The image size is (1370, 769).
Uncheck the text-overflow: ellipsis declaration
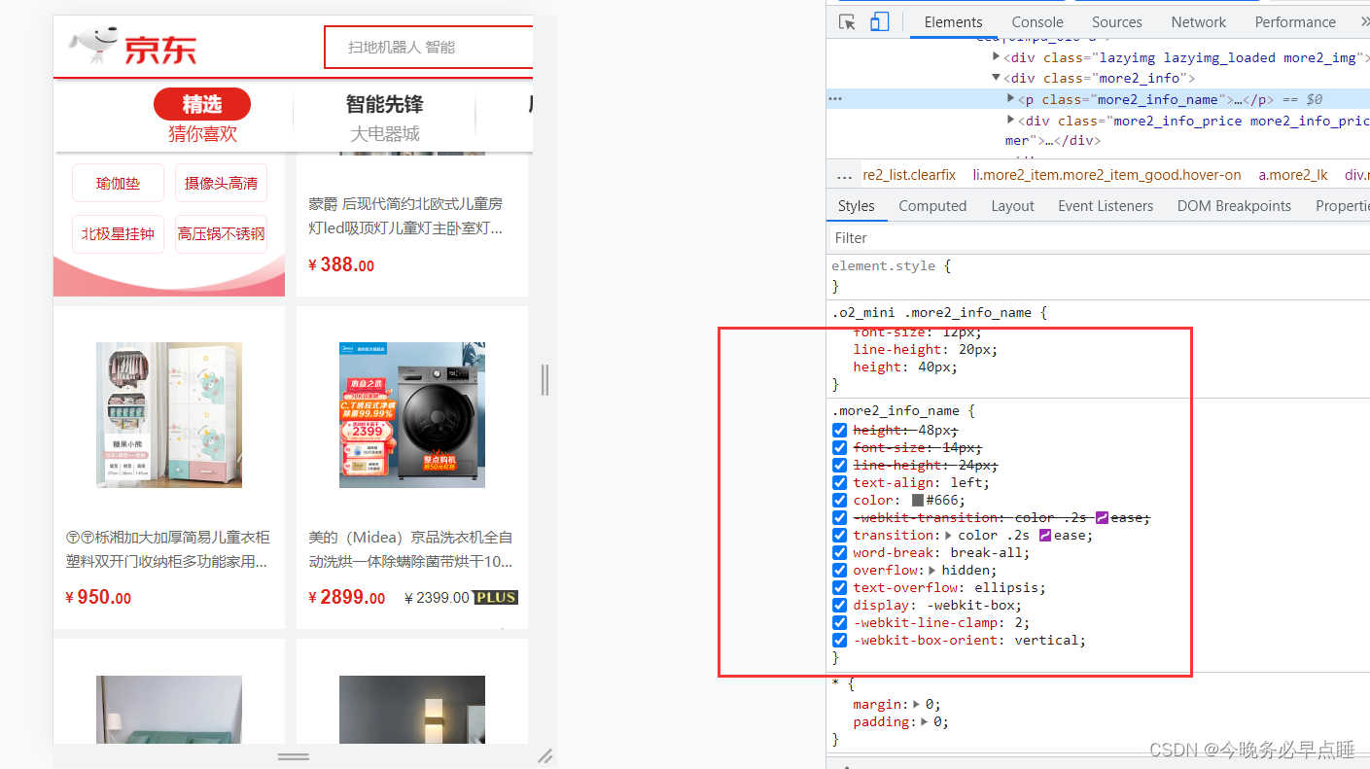click(840, 588)
